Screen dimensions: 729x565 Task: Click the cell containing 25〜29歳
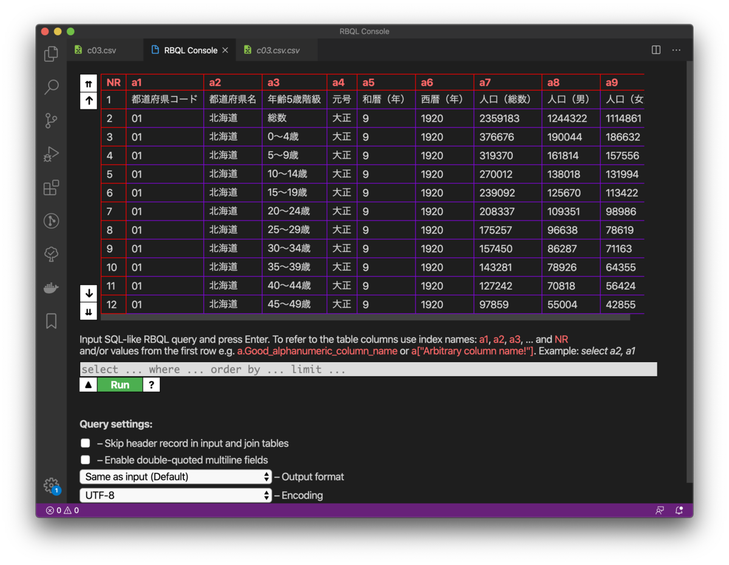pos(294,230)
